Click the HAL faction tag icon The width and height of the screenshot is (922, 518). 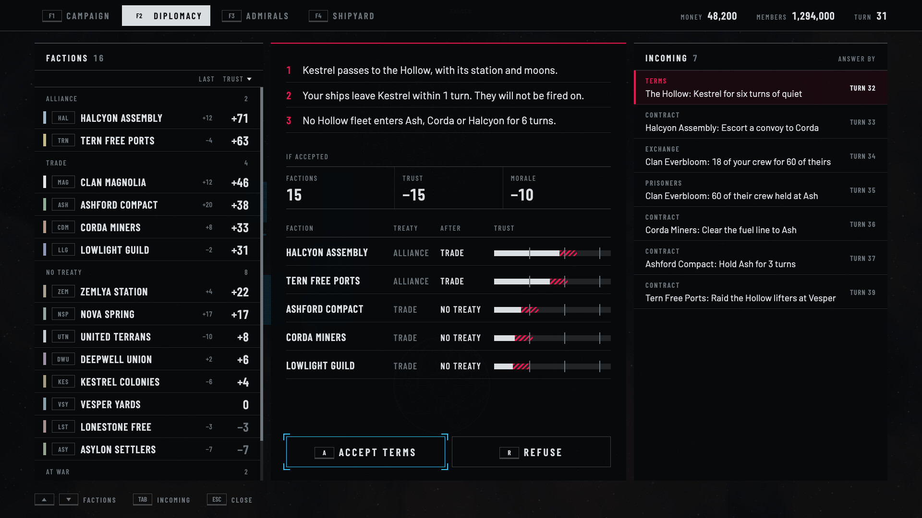[63, 118]
